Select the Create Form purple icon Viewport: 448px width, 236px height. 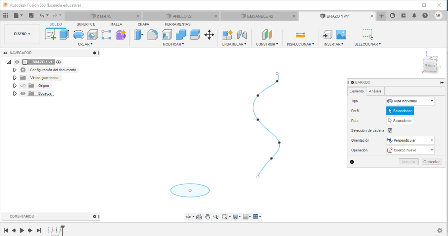click(120, 35)
